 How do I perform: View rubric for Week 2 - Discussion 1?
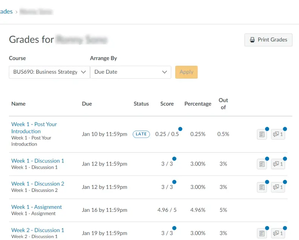point(262,233)
